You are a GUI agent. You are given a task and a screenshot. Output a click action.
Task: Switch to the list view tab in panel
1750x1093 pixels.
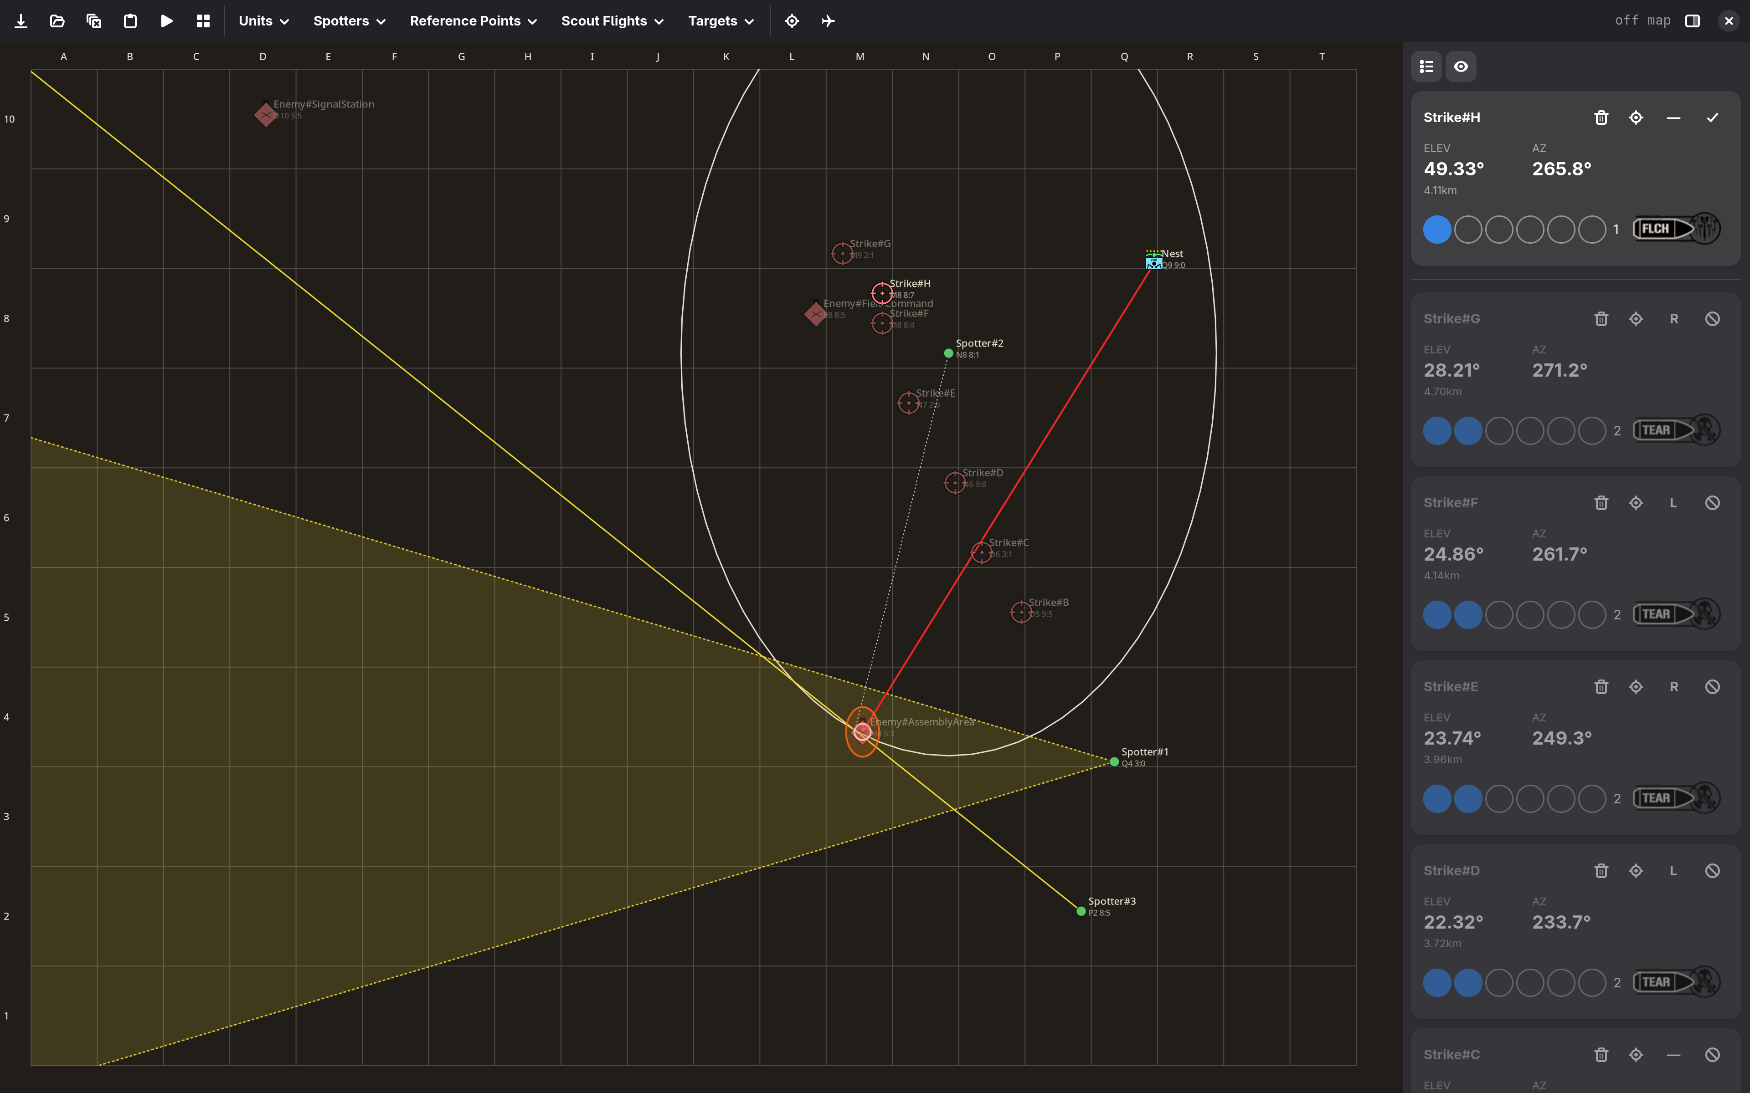click(1427, 66)
